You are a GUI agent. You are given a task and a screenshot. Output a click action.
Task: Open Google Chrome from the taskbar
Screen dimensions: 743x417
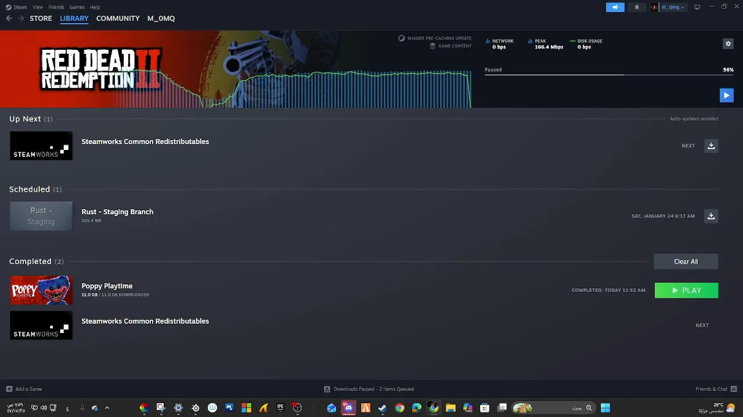[x=399, y=408]
